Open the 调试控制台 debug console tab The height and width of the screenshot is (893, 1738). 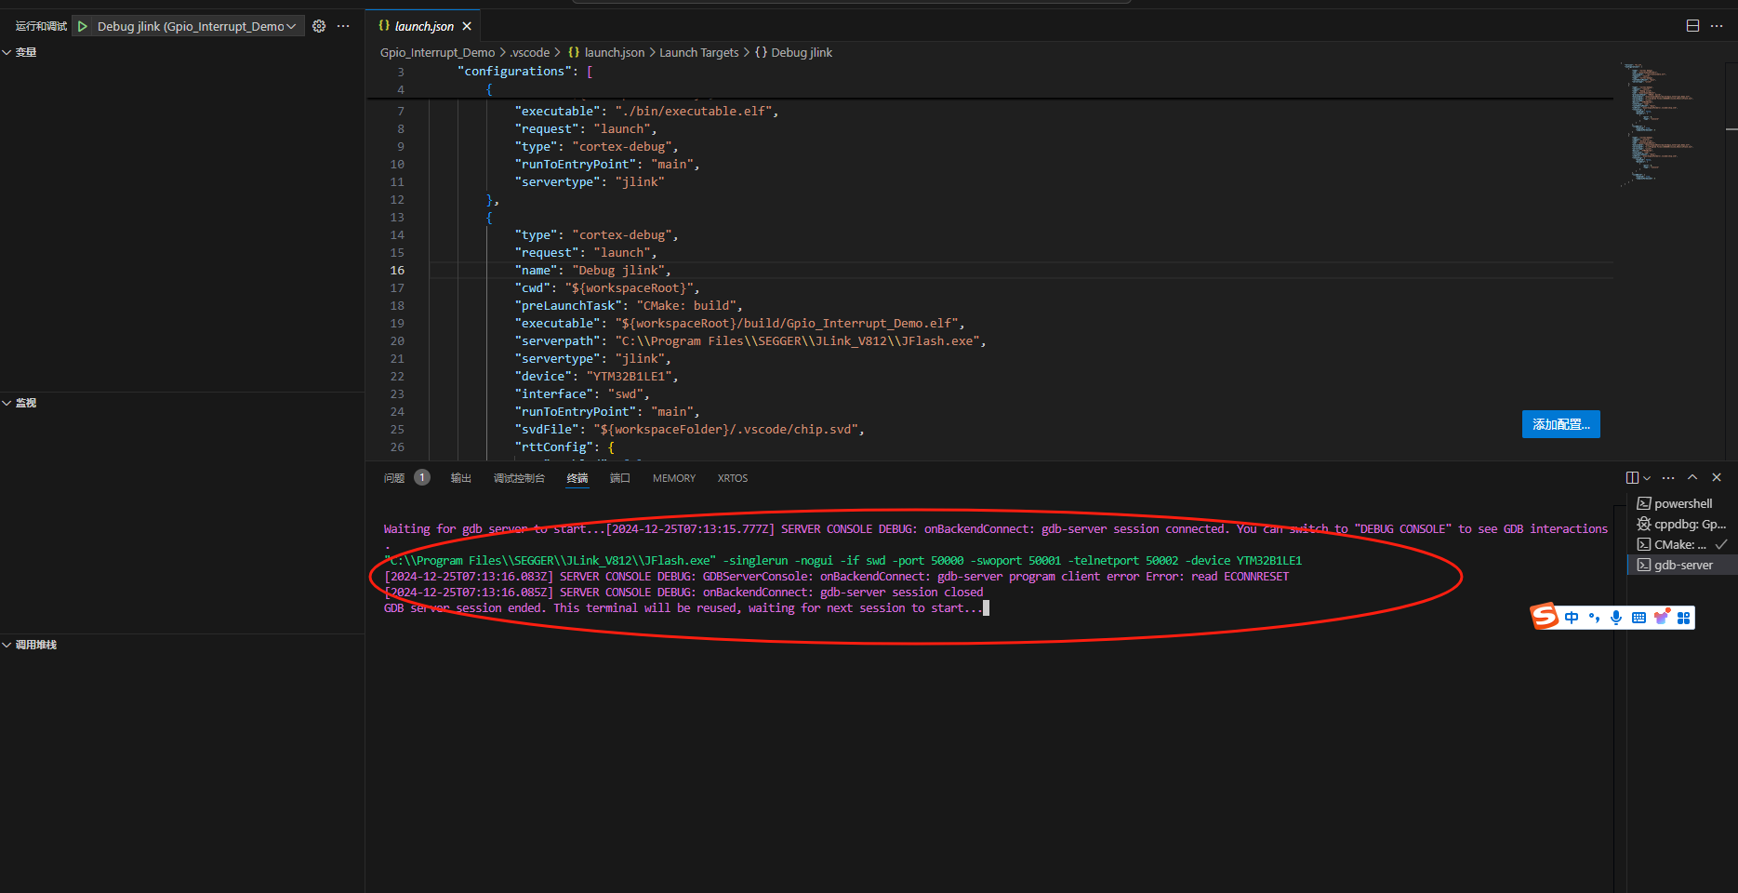pyautogui.click(x=519, y=478)
